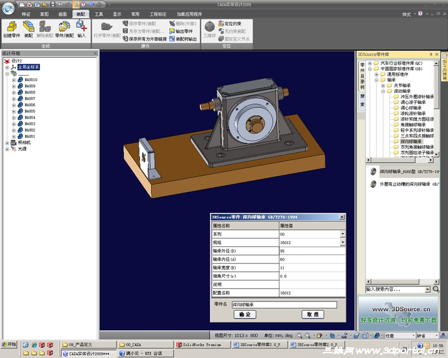Close the 设计环境 panel
This screenshot has width=448, height=358.
(x=95, y=53)
